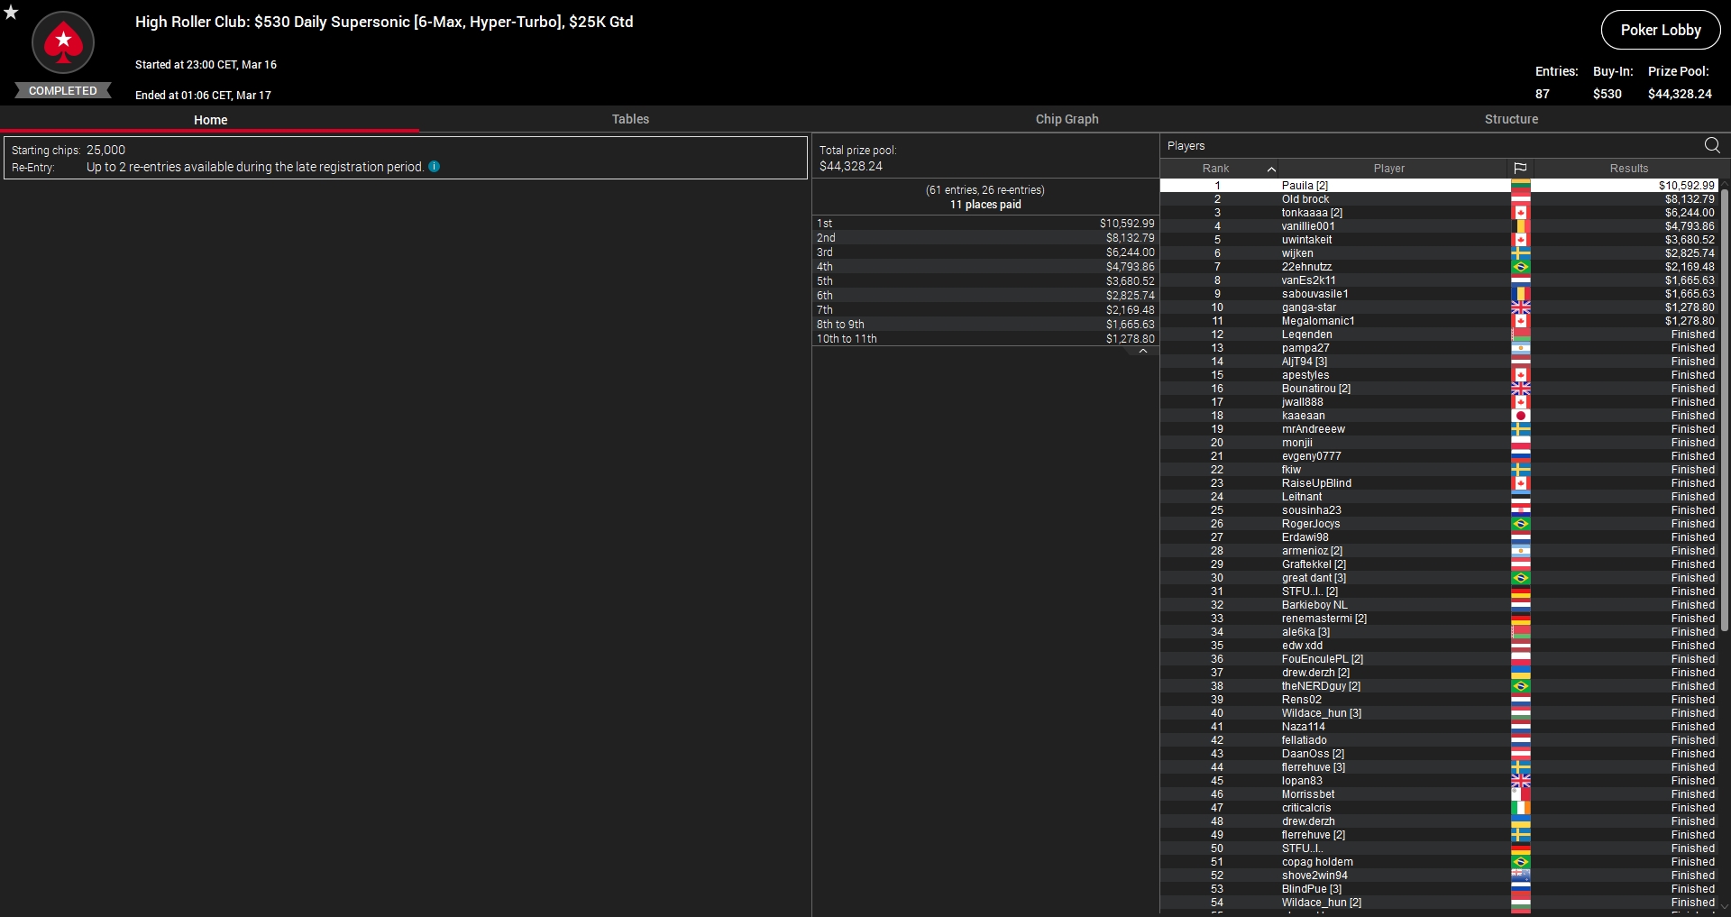Return to the Poker Lobby
This screenshot has height=917, width=1731.
(1661, 30)
